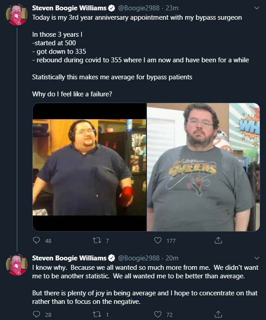266x320 pixels.
Task: Retweet the tweet with 1 retweet
Action: click(97, 314)
